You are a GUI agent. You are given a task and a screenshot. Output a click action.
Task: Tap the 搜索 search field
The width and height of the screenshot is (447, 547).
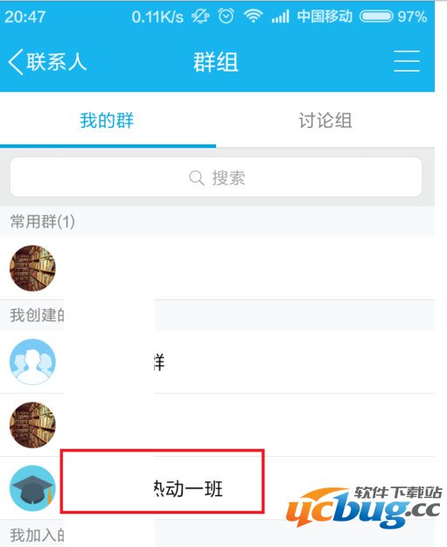click(x=216, y=177)
